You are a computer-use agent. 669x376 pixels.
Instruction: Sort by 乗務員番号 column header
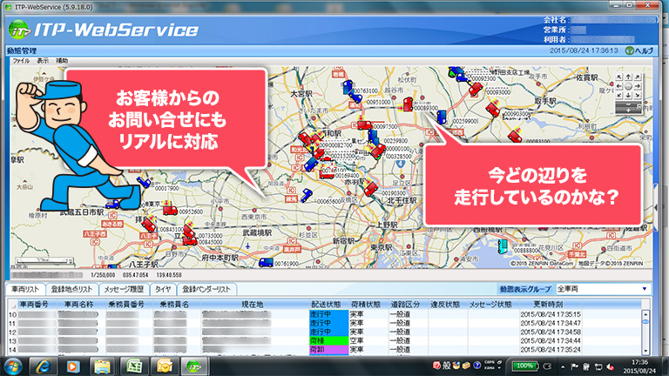point(126,305)
